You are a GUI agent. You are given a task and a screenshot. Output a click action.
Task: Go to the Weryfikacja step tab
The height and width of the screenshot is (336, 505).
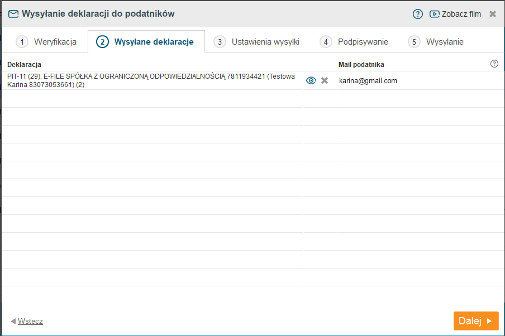click(x=47, y=42)
